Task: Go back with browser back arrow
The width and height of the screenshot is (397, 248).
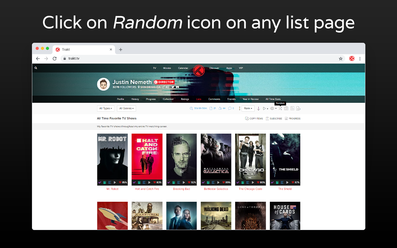Action: [38, 59]
